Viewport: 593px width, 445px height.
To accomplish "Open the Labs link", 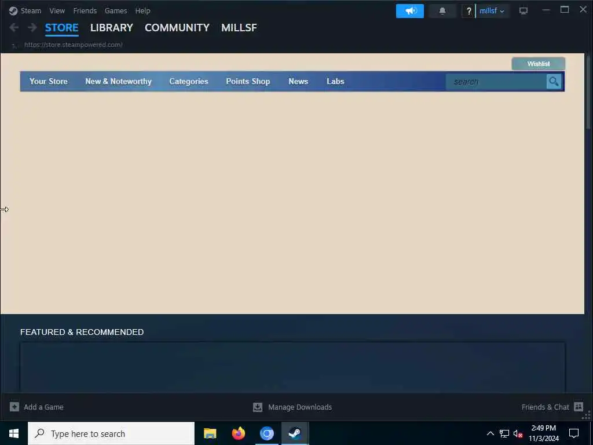I will (335, 81).
